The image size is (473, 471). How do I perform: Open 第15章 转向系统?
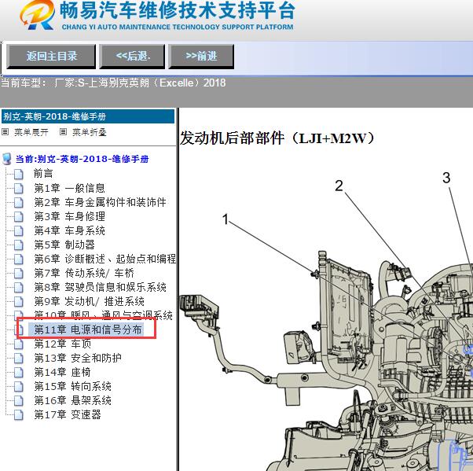click(x=72, y=386)
